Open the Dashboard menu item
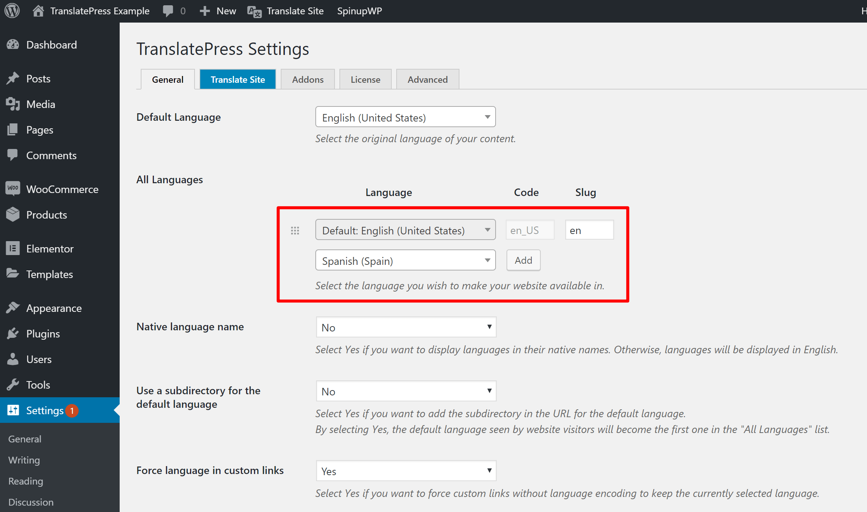 coord(60,45)
